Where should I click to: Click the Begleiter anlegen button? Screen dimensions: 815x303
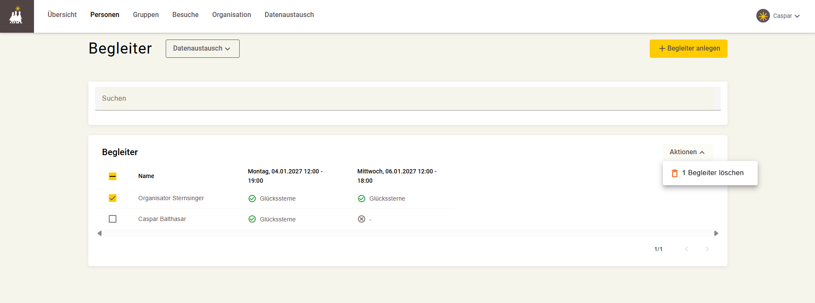(x=688, y=48)
